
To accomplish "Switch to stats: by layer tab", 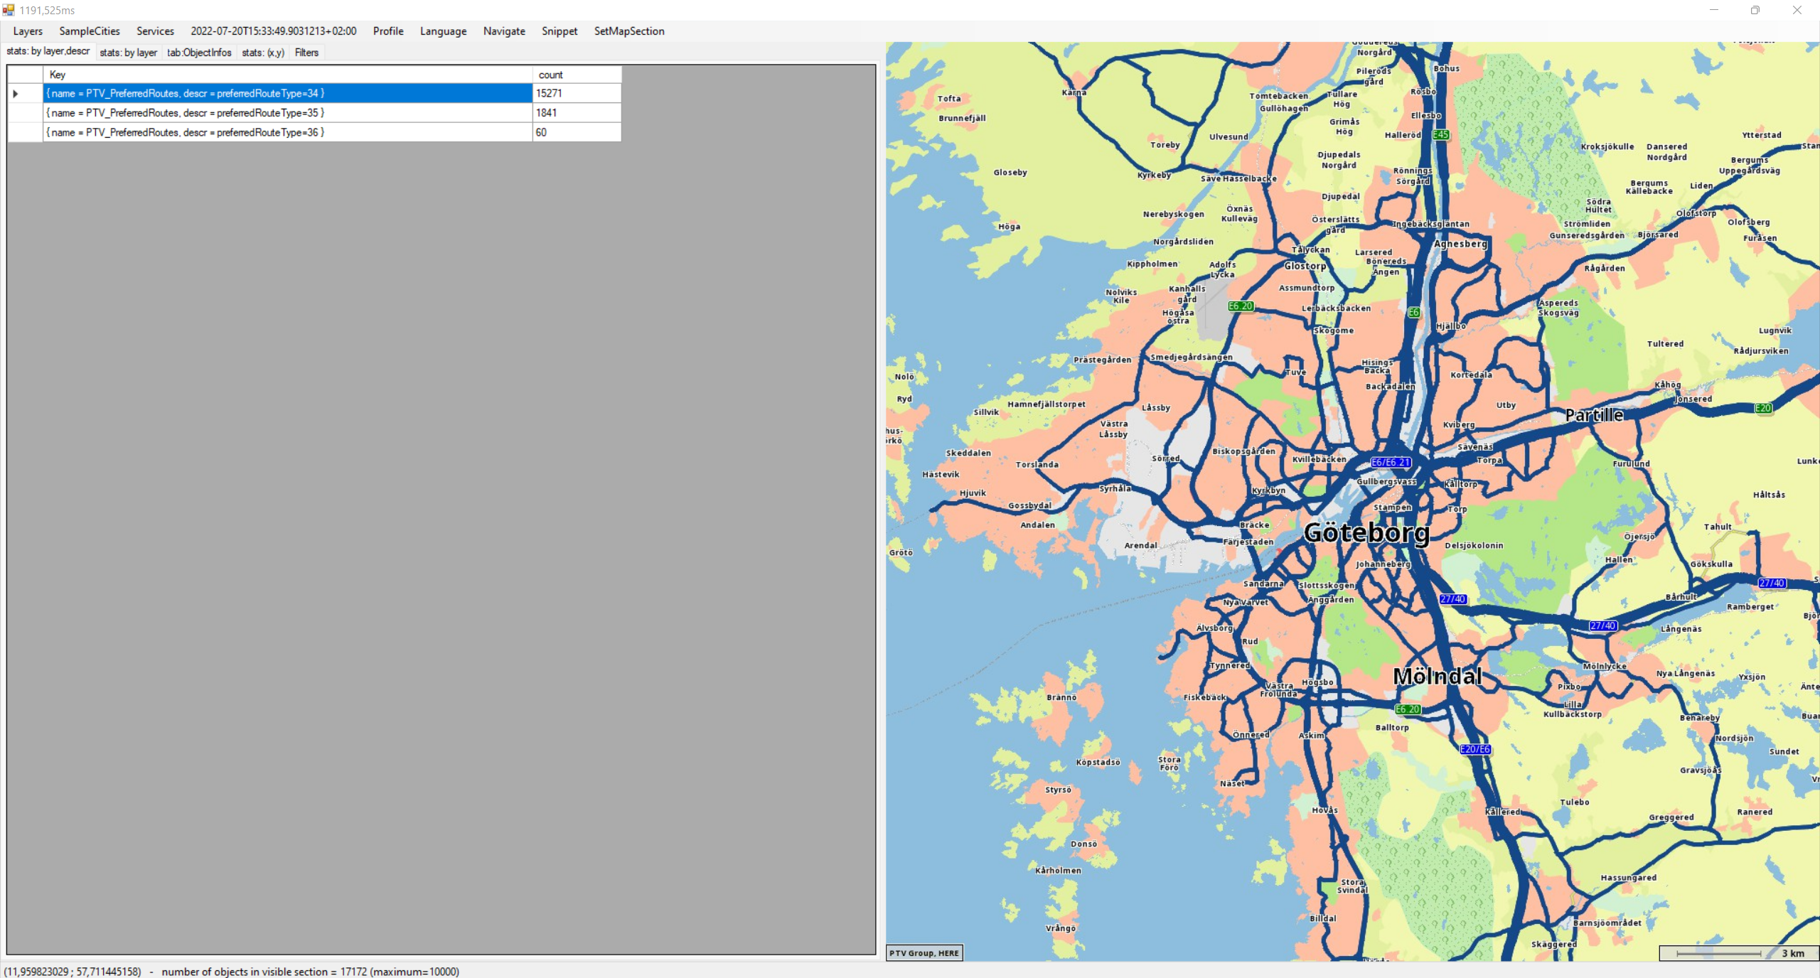I will pyautogui.click(x=128, y=53).
